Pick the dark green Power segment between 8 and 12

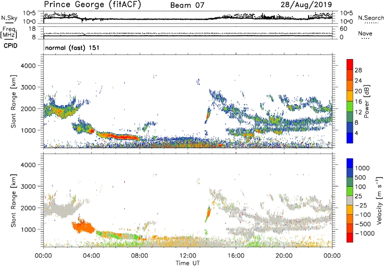(x=350, y=117)
